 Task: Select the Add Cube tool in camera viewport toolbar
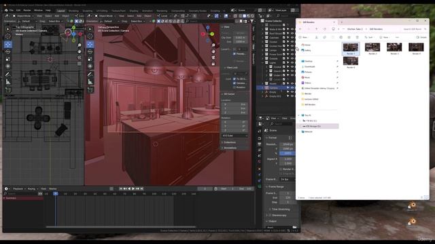point(90,89)
